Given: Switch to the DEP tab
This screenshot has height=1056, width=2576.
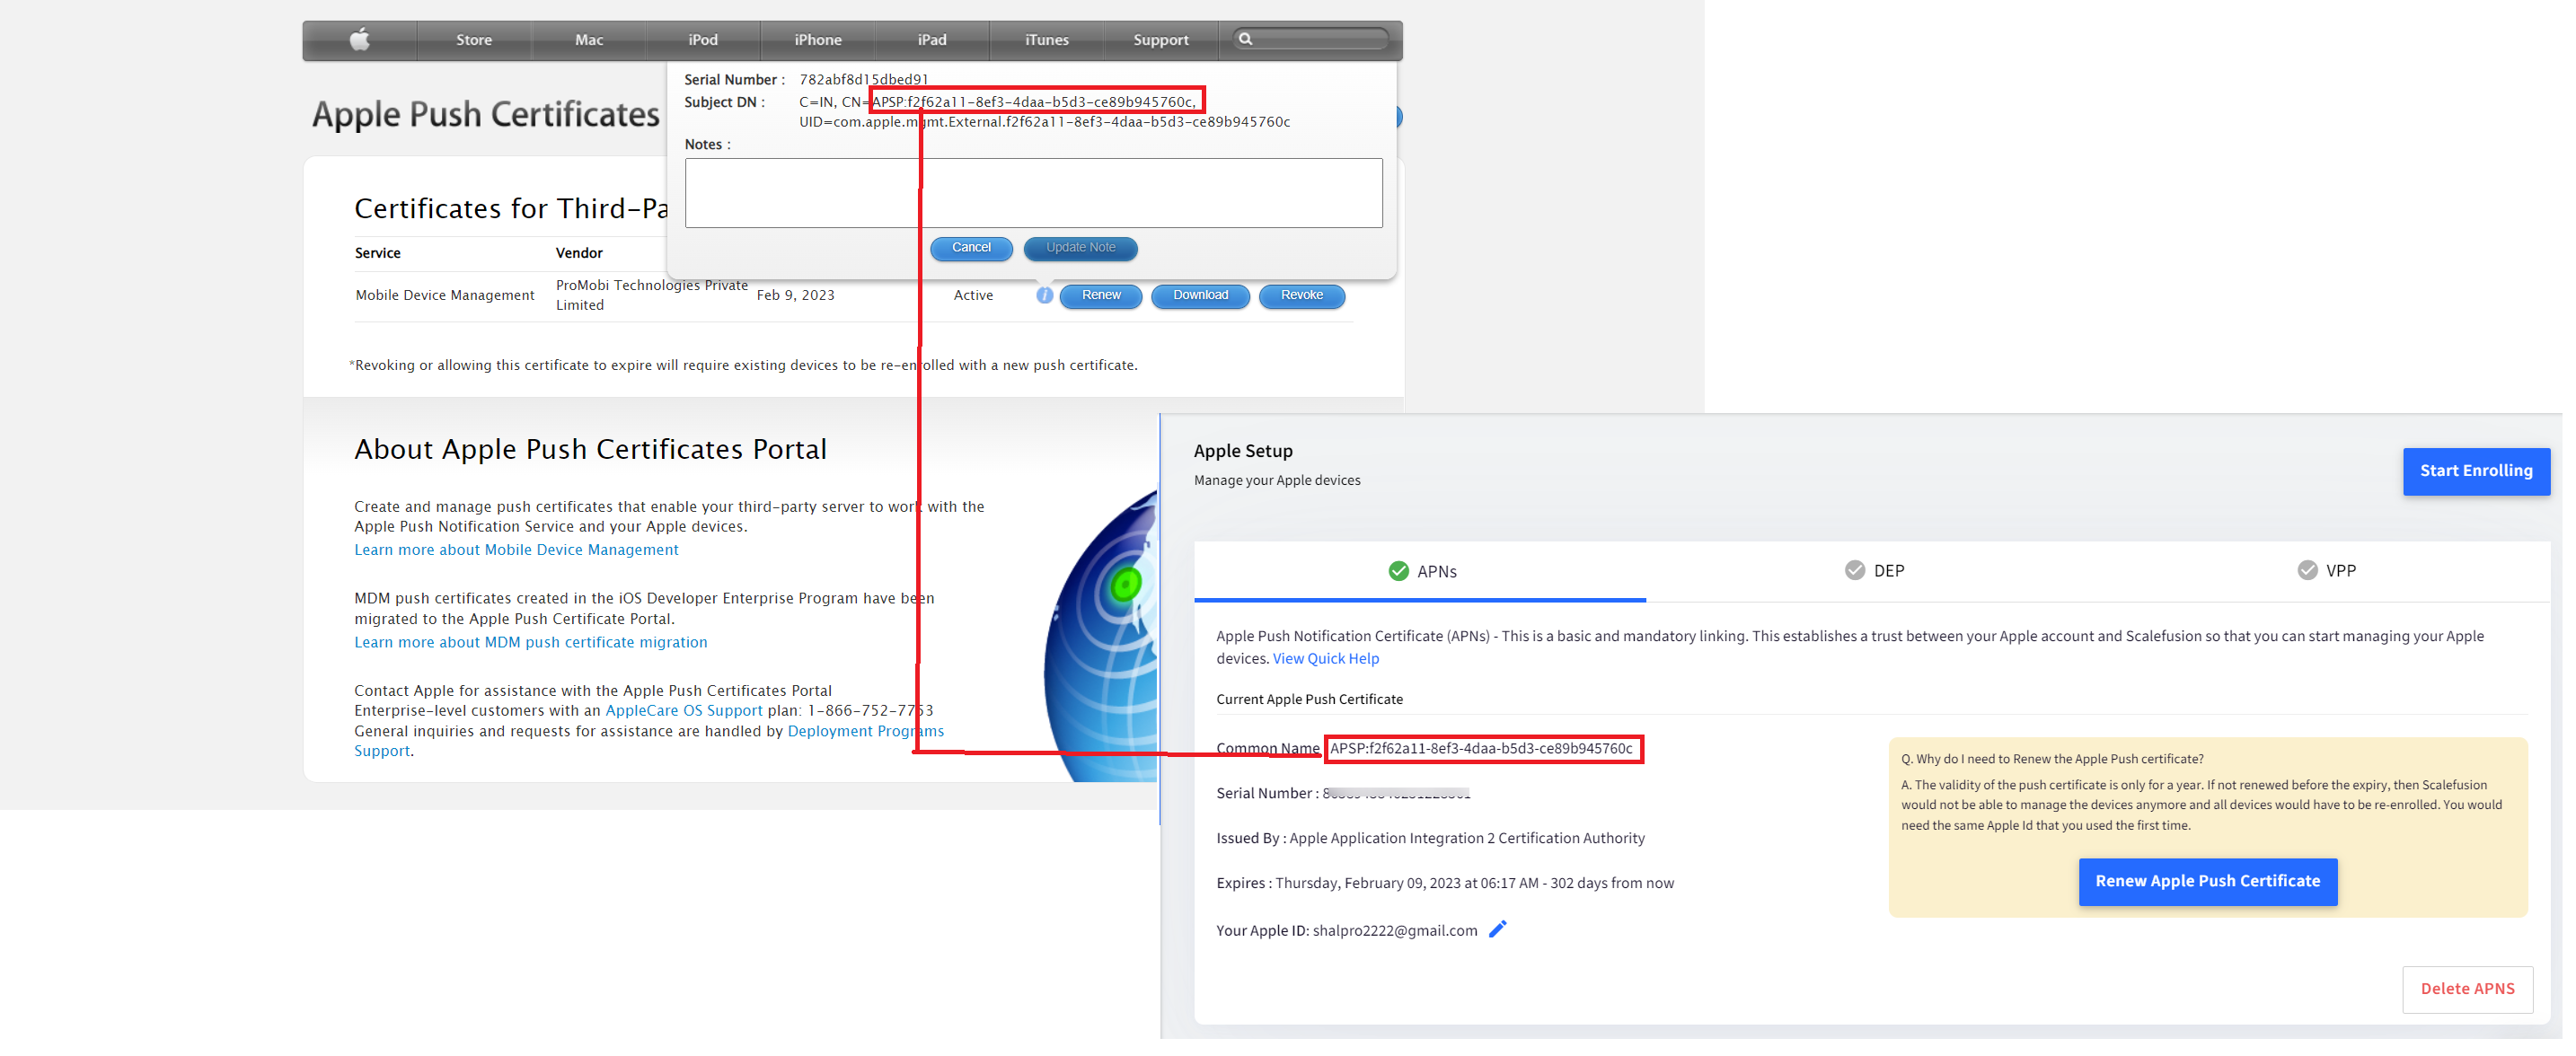Looking at the screenshot, I should click(x=1873, y=571).
